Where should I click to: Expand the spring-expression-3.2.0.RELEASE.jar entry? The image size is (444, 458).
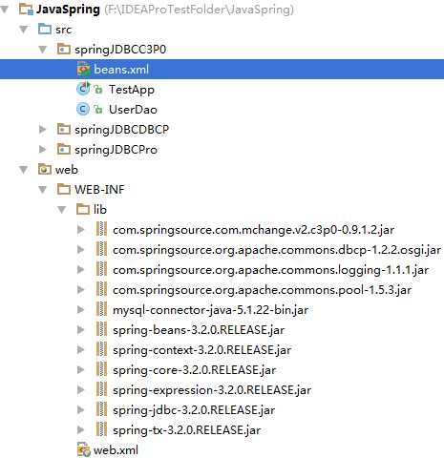tap(81, 389)
